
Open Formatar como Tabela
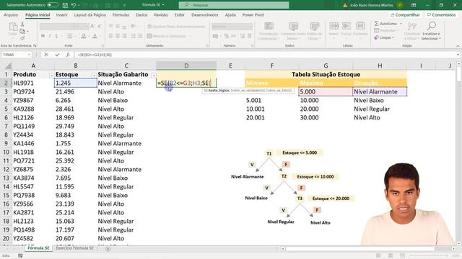tap(293, 31)
